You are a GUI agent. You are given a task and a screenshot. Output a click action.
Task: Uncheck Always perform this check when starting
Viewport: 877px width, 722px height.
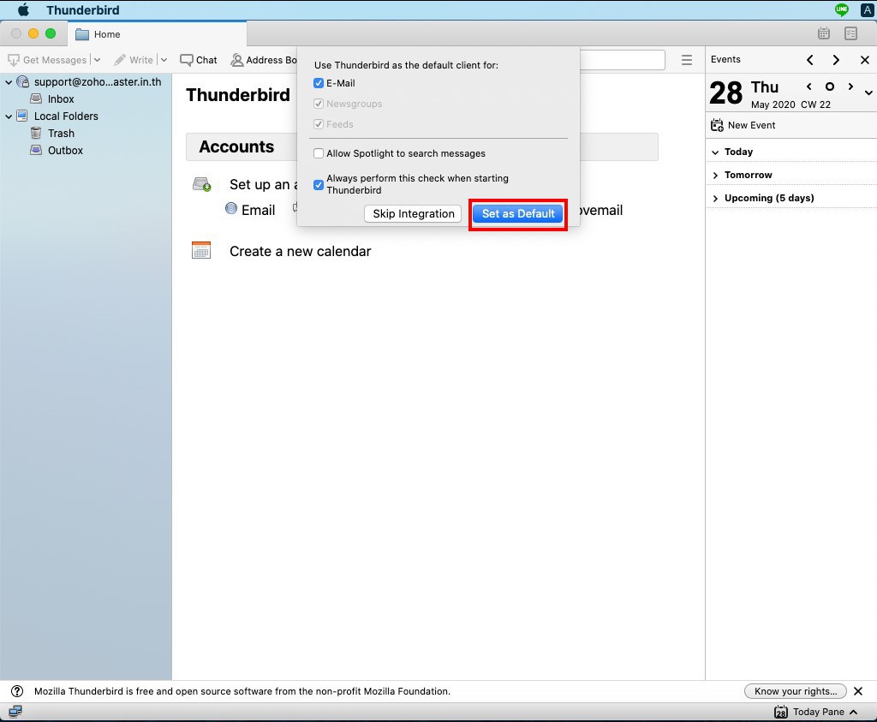tap(319, 184)
